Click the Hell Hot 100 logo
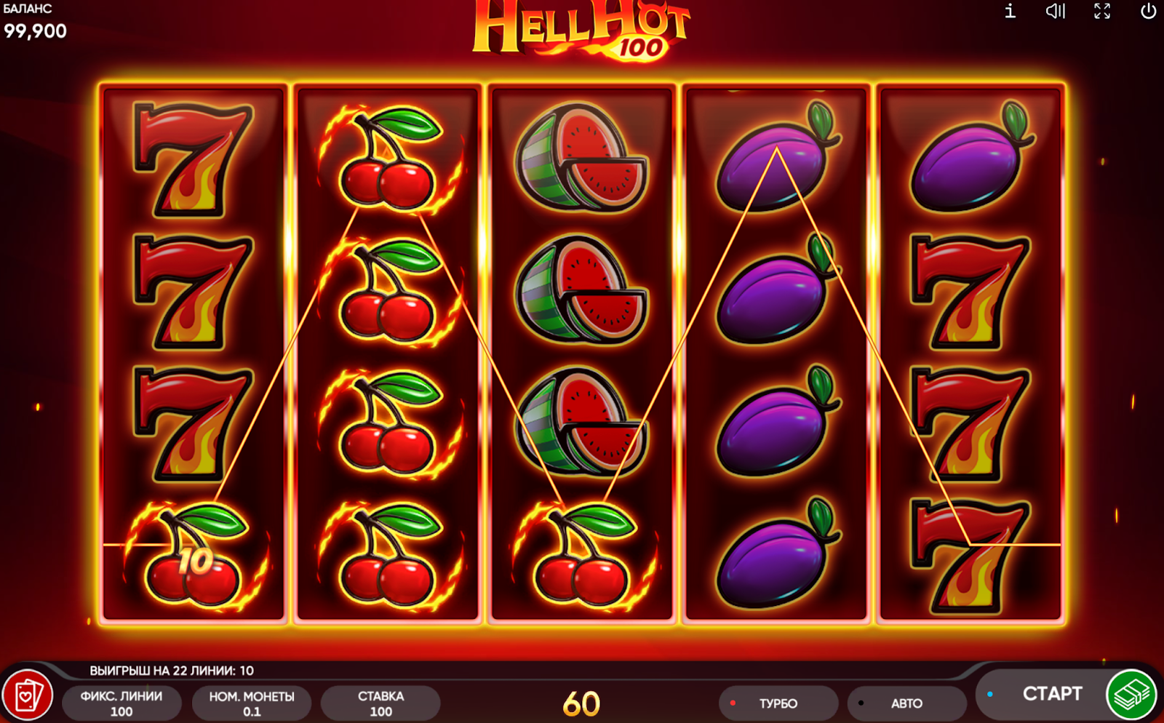1164x723 pixels. (581, 31)
